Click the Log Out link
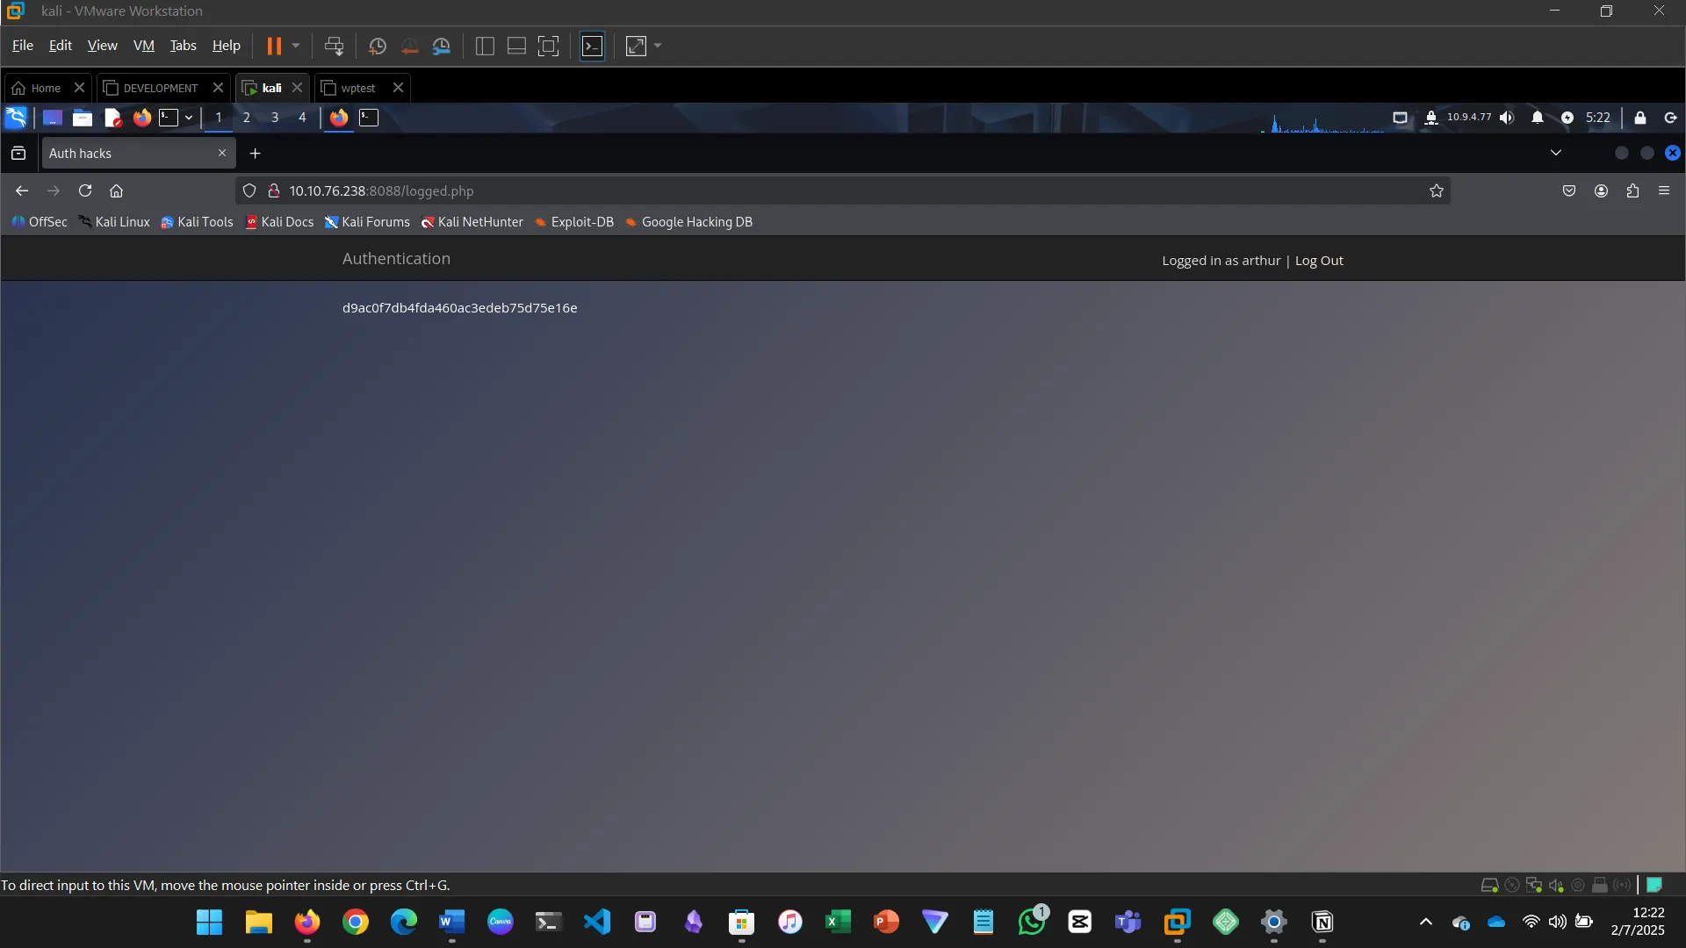 [1319, 261]
